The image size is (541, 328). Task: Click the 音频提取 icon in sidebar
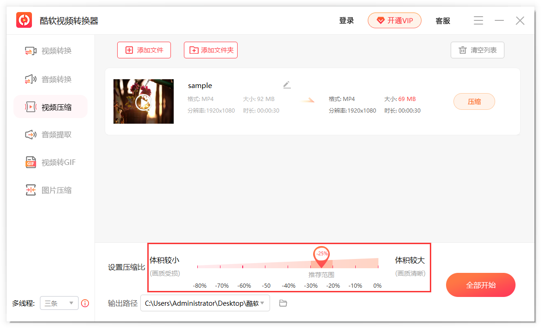pos(31,135)
